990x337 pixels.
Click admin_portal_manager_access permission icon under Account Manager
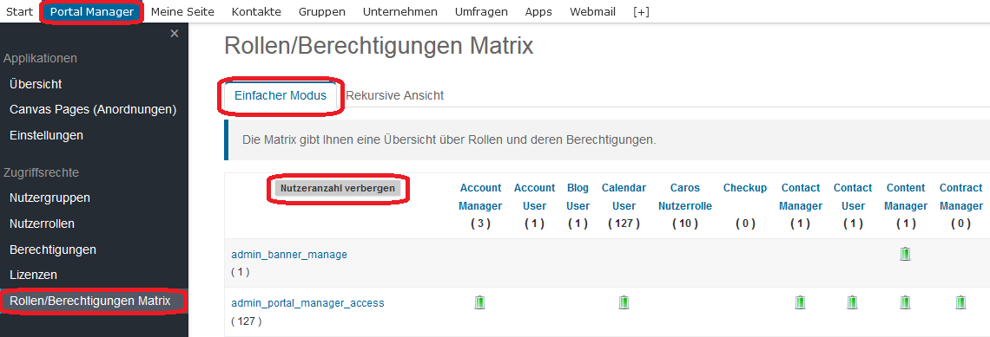[x=480, y=302]
